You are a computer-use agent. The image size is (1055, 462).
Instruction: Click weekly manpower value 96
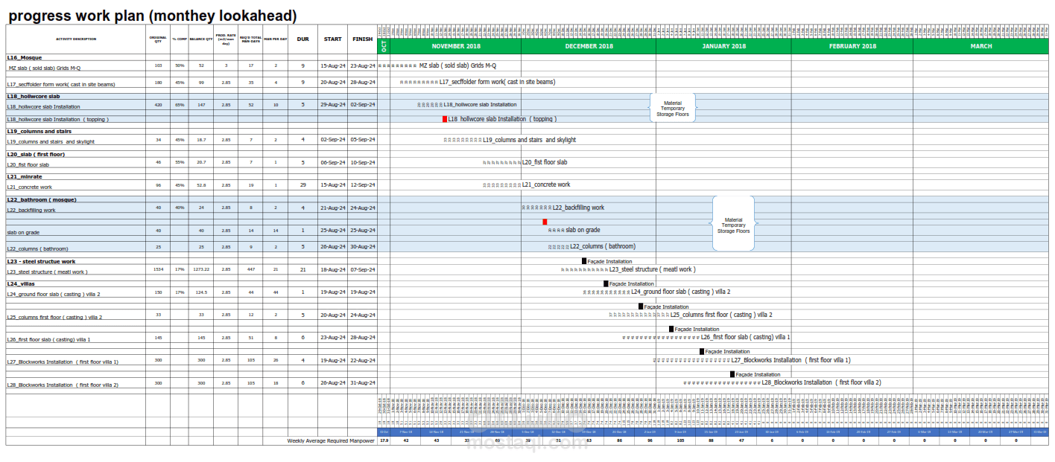(x=650, y=440)
